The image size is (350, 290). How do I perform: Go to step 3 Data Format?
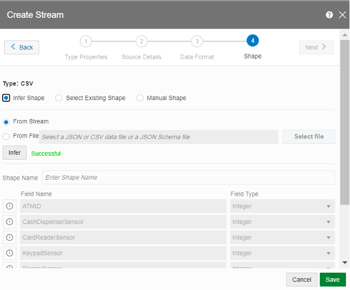[197, 41]
